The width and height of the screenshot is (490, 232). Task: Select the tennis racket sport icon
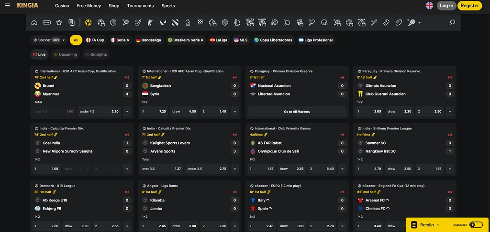(126, 22)
